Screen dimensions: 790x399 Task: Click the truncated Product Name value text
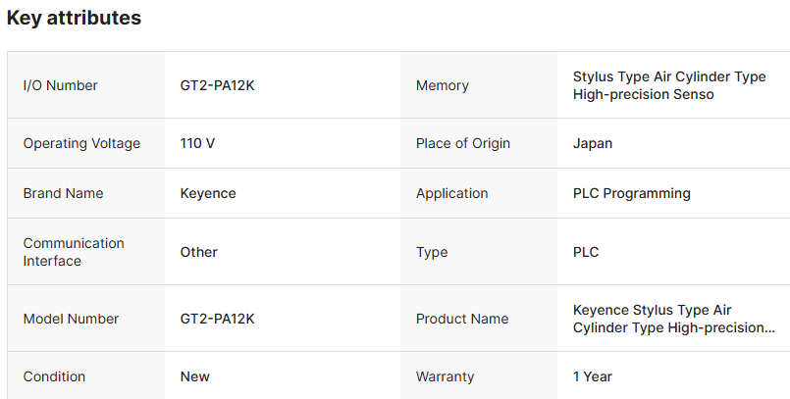click(674, 319)
